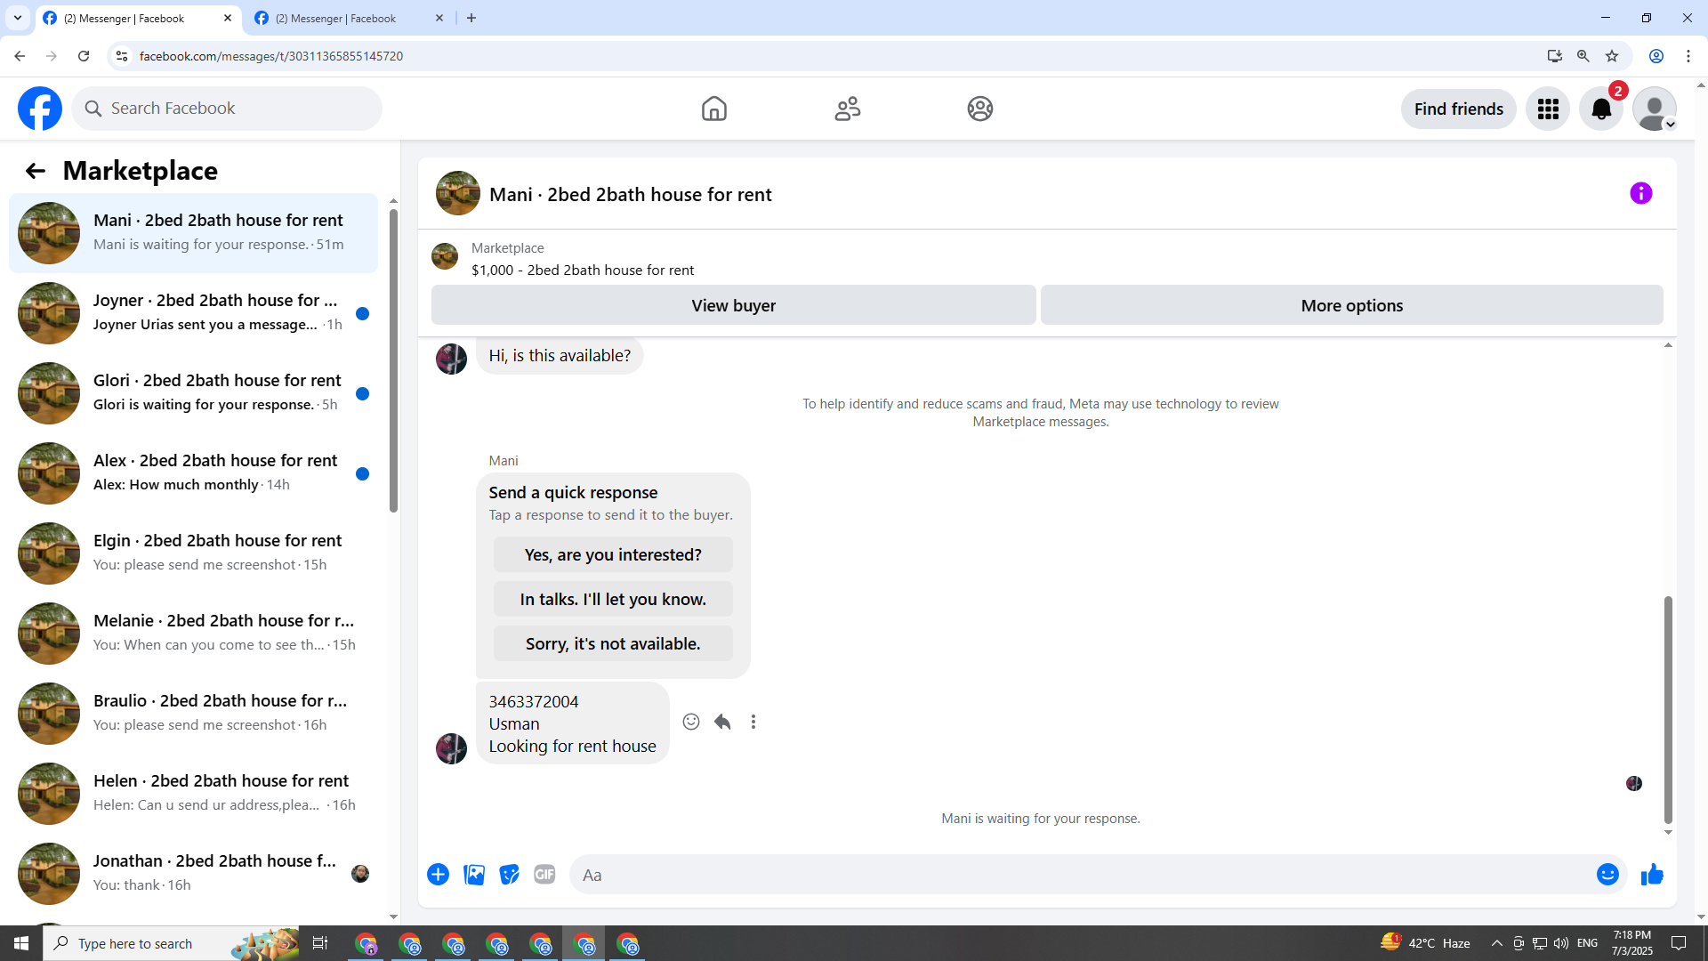
Task: Switch to the second Messenger browser tab
Action: point(338,18)
